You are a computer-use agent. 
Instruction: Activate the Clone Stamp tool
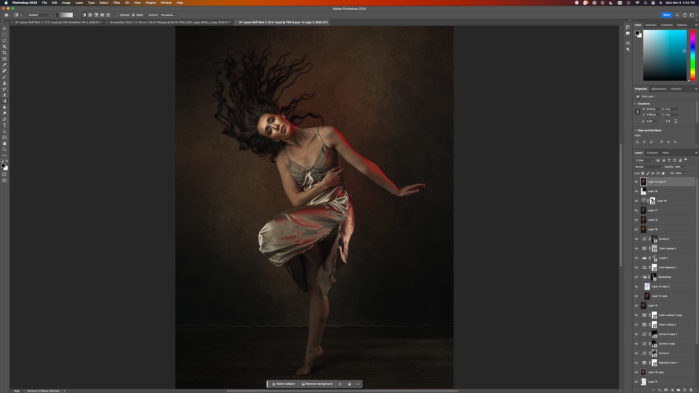[x=5, y=83]
